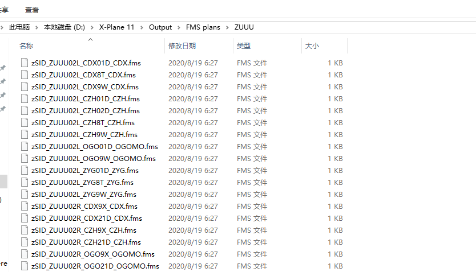
Task: Select file name zSID_ZUUU02R_CZH21D_CZH.fms
Action: [86, 242]
